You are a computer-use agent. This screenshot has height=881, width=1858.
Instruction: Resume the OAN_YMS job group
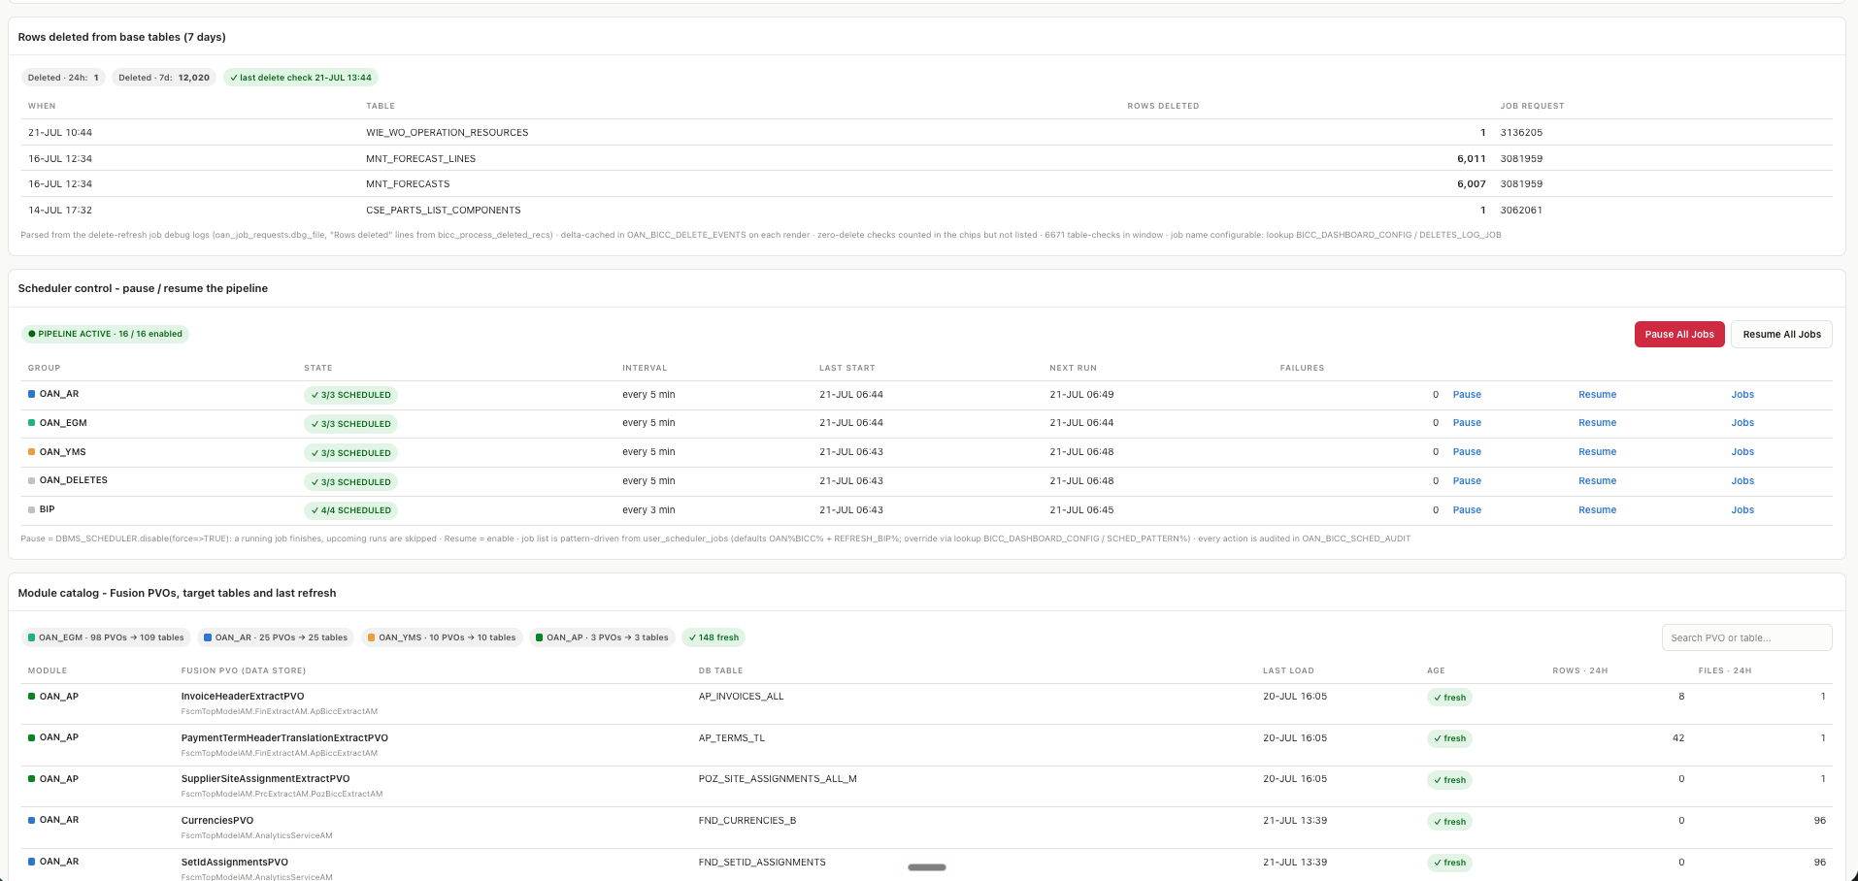[x=1597, y=452]
